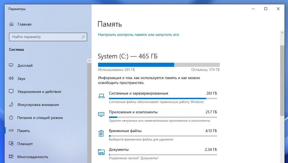Viewport: 288px width, 163px height.
Task: Select the Память sidebar item
Action: [24, 131]
